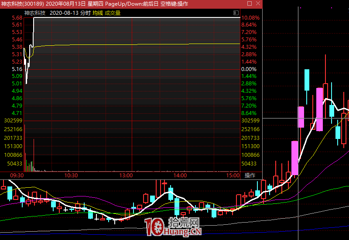Click the 神农科技 stock name in header
This screenshot has height=240, width=349.
click(35, 13)
